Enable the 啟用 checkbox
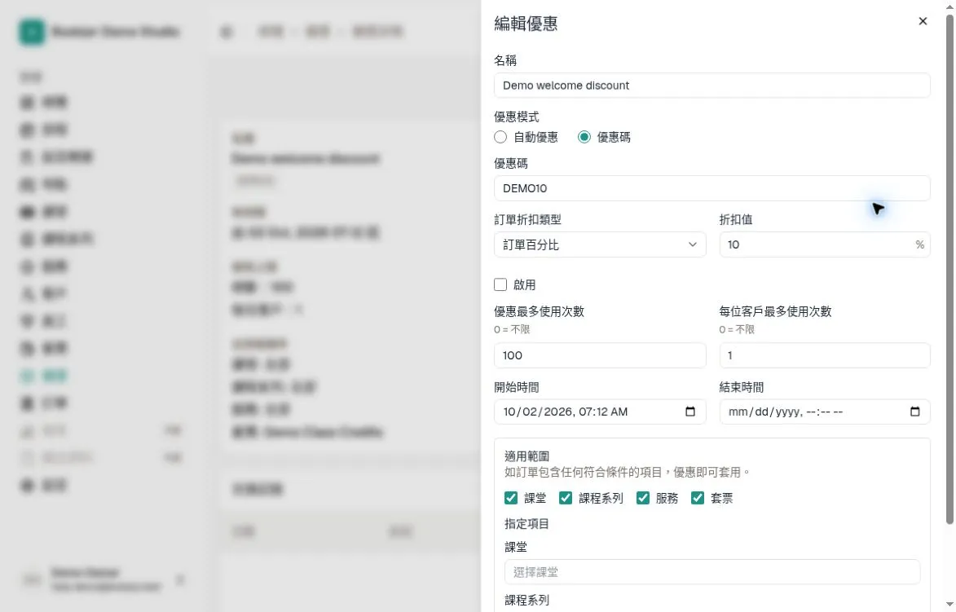This screenshot has width=956, height=612. pos(500,284)
